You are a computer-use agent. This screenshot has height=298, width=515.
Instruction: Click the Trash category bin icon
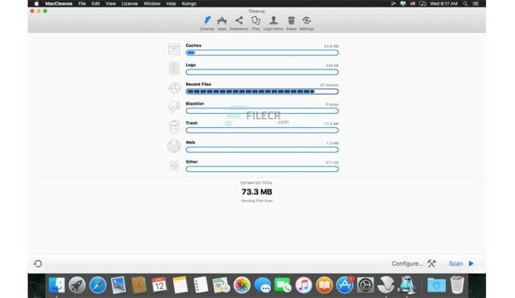coord(174,127)
